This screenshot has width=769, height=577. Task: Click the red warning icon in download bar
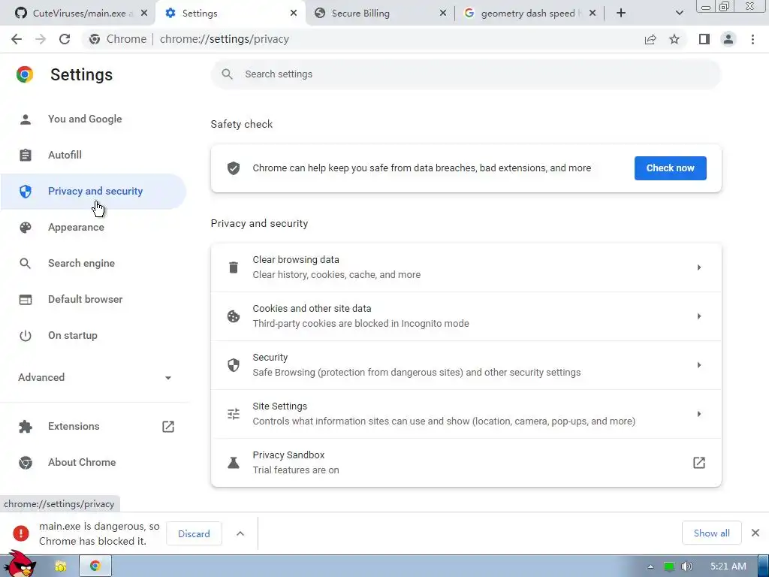(x=21, y=533)
